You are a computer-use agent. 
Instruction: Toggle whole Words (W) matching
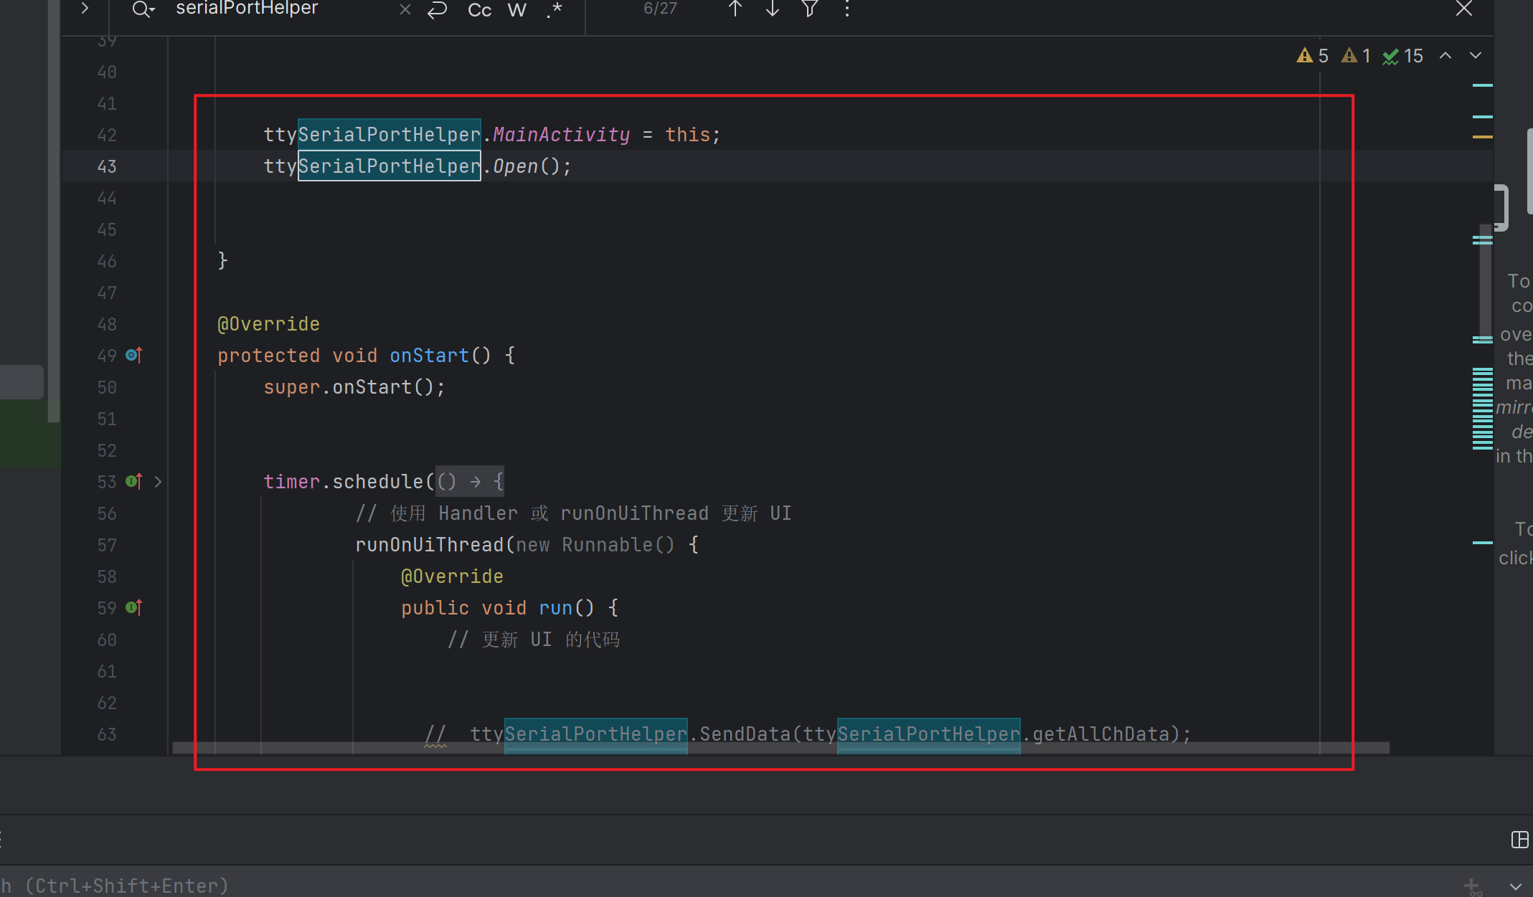(x=516, y=10)
